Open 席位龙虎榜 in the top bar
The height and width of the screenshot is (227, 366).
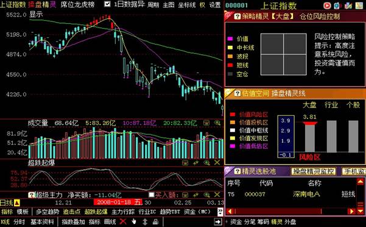pos(78,4)
